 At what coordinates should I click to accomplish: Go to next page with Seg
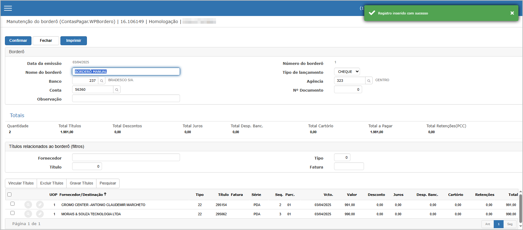point(510,224)
